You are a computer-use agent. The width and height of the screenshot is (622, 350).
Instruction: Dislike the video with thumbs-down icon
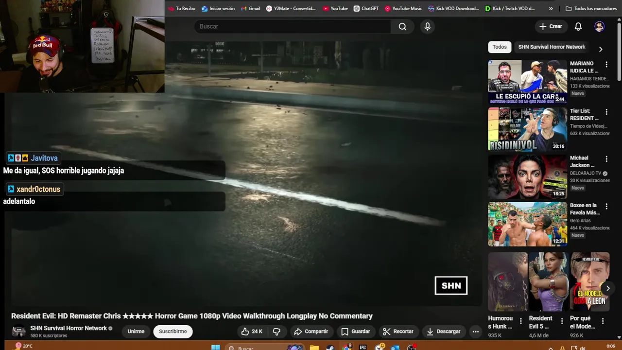click(276, 332)
